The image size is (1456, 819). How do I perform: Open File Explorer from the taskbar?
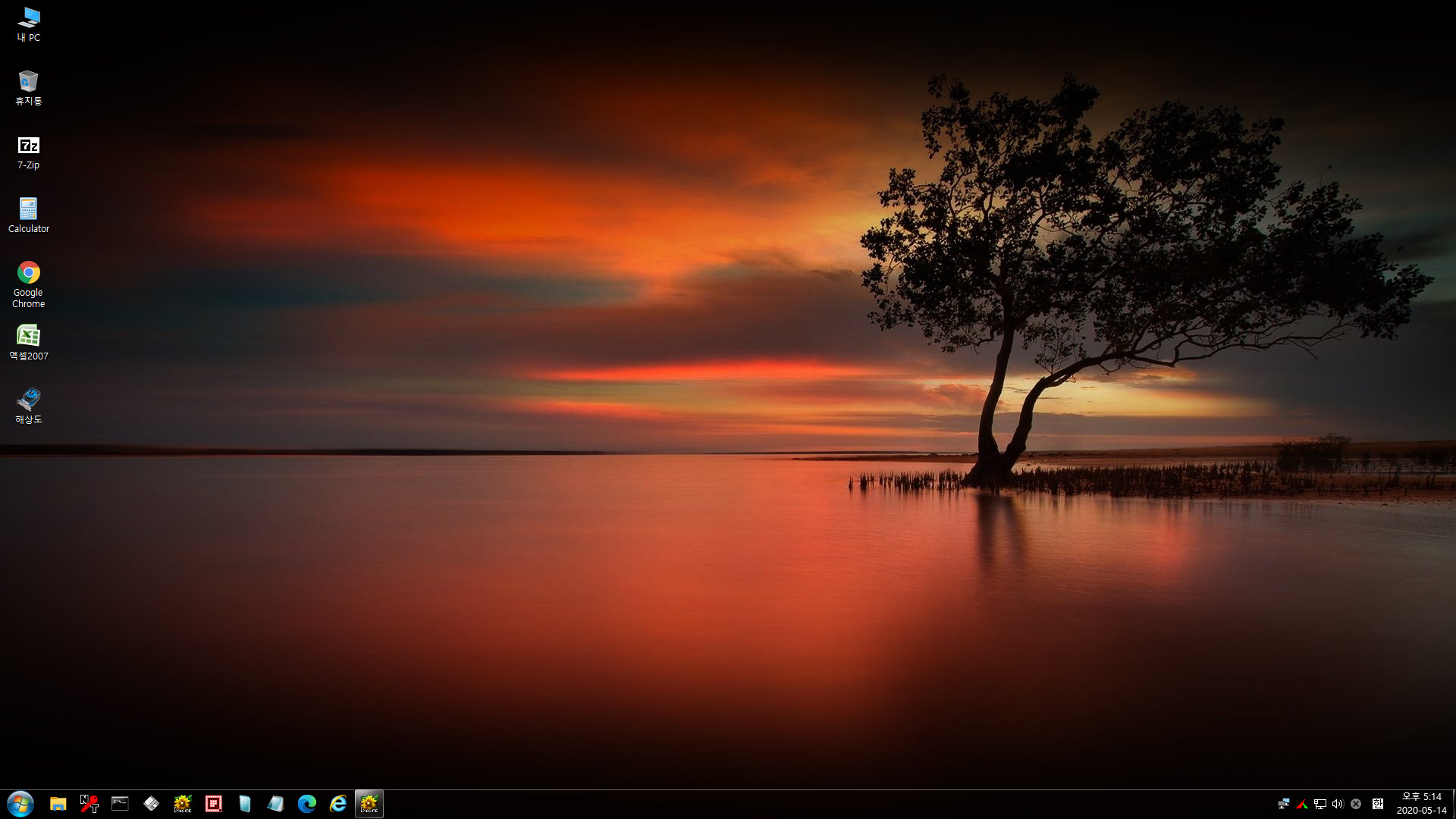point(58,804)
